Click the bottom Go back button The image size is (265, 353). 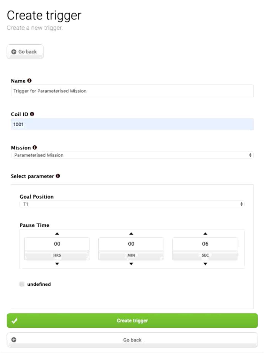coord(132,340)
